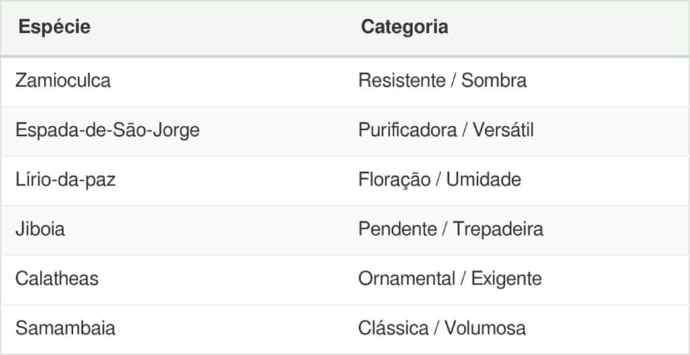Click the word Purificadora in the table
Image resolution: width=690 pixels, height=355 pixels.
coord(407,130)
